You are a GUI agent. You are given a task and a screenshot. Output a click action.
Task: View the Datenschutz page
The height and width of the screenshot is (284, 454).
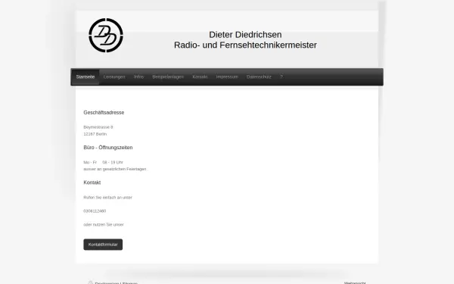[x=259, y=77]
